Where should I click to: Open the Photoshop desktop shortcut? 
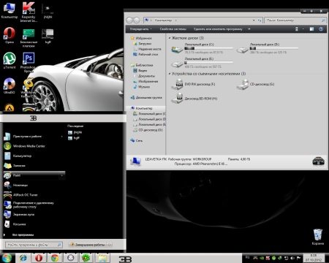[x=29, y=62]
